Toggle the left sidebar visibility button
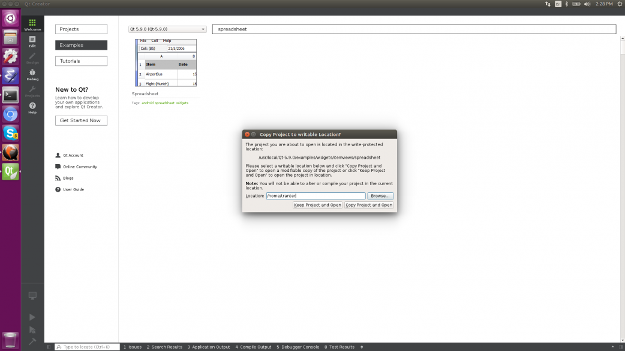 pos(49,347)
